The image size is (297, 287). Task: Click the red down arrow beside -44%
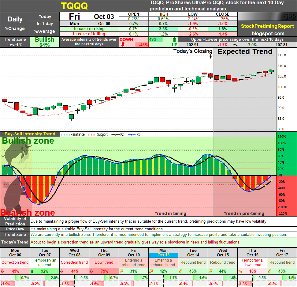62,271
